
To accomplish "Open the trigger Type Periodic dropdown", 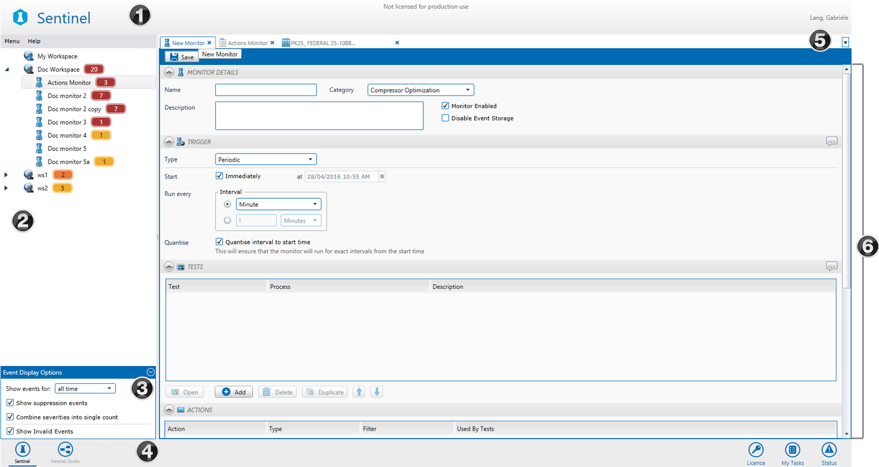I will pyautogui.click(x=266, y=160).
